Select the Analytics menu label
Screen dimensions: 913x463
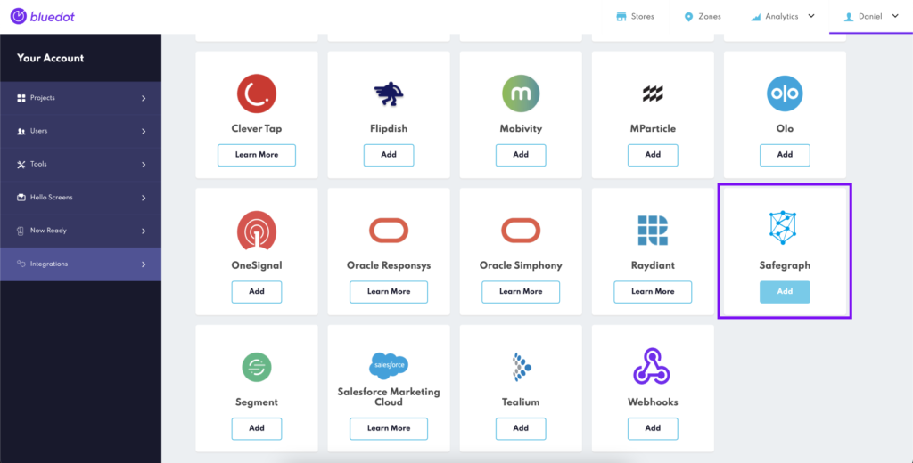tap(782, 17)
